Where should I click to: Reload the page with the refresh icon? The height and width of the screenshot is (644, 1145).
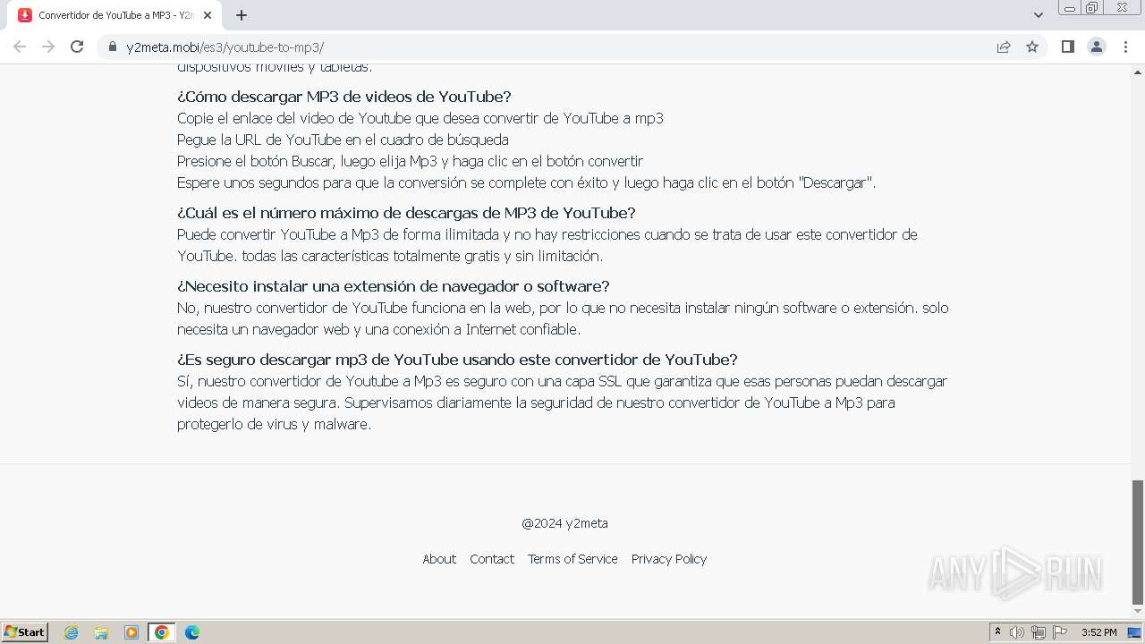77,47
